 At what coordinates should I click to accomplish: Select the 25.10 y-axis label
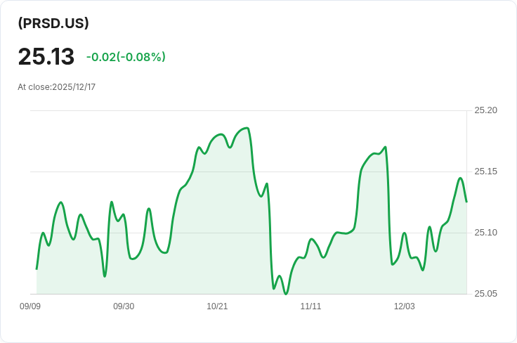coord(485,233)
